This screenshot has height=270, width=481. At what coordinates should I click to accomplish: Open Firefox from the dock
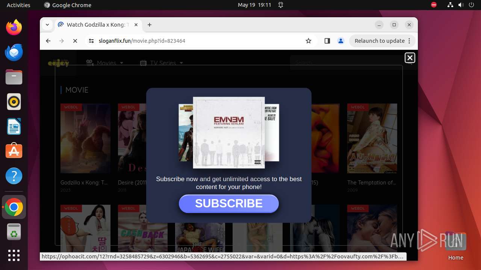[x=14, y=27]
